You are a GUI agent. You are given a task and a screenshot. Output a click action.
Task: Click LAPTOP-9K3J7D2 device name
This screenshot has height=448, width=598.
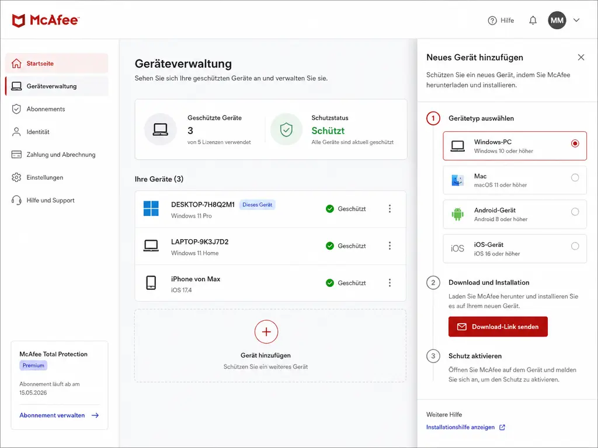point(200,242)
